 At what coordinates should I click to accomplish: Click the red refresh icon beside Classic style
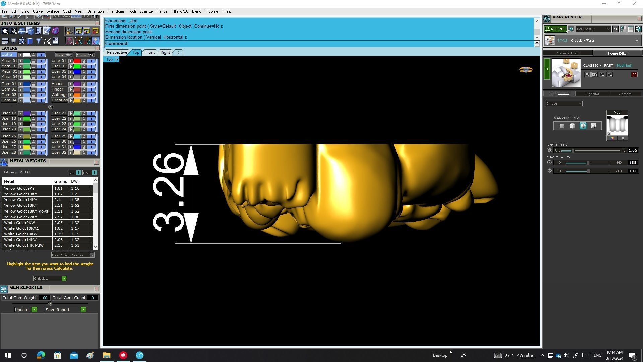pyautogui.click(x=634, y=75)
